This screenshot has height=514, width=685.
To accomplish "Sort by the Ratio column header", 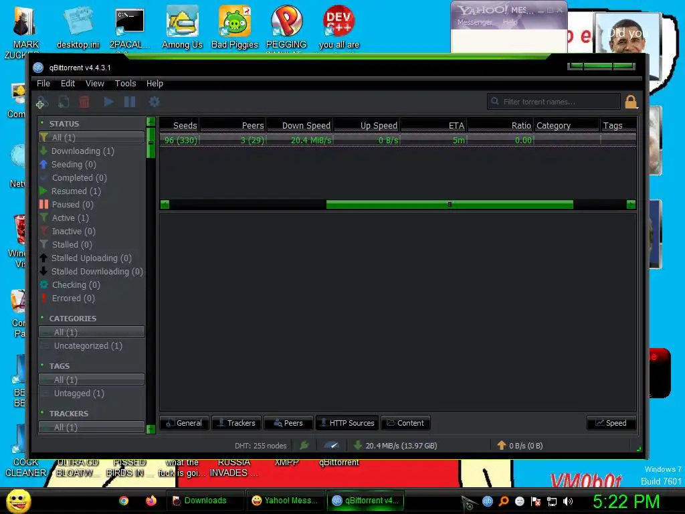I will click(x=500, y=125).
